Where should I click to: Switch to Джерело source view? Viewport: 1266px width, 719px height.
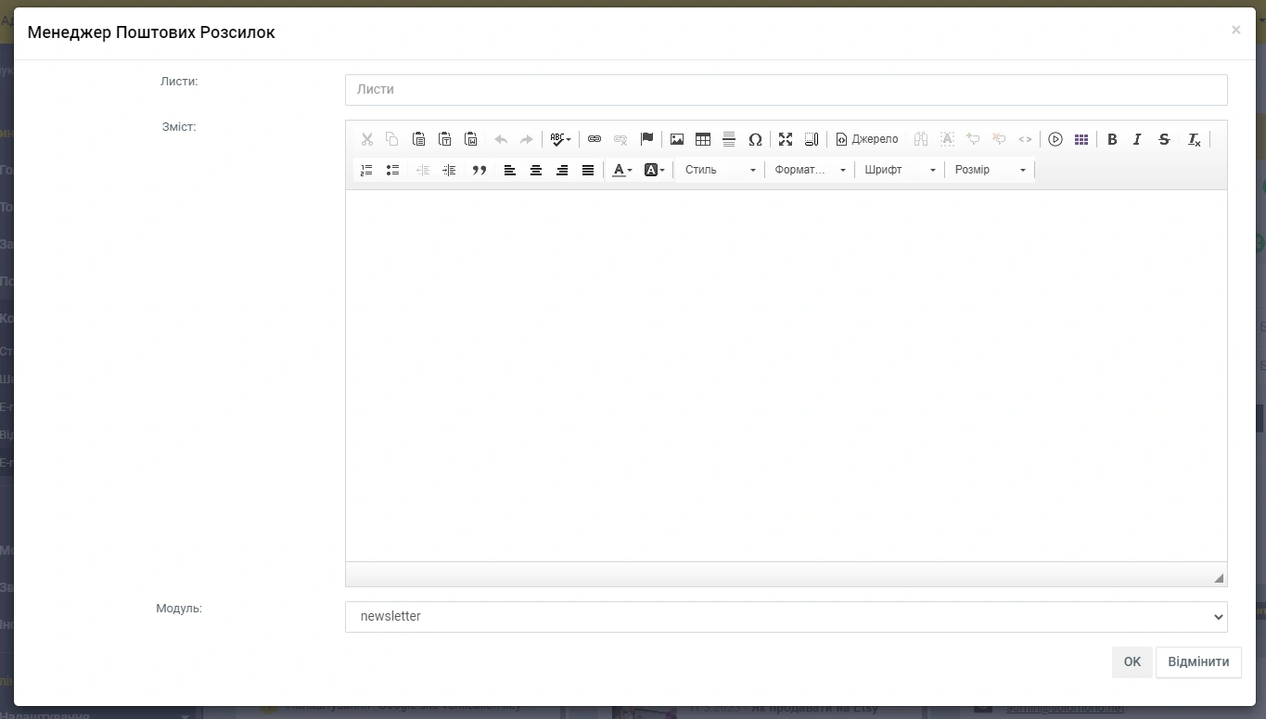pos(867,139)
